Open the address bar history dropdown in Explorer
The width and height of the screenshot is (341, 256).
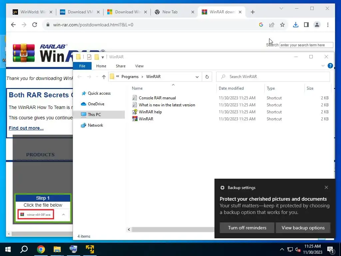[x=197, y=77]
